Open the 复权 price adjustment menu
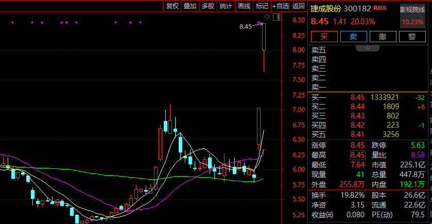Screen dimensions: 432x224 click(x=172, y=6)
